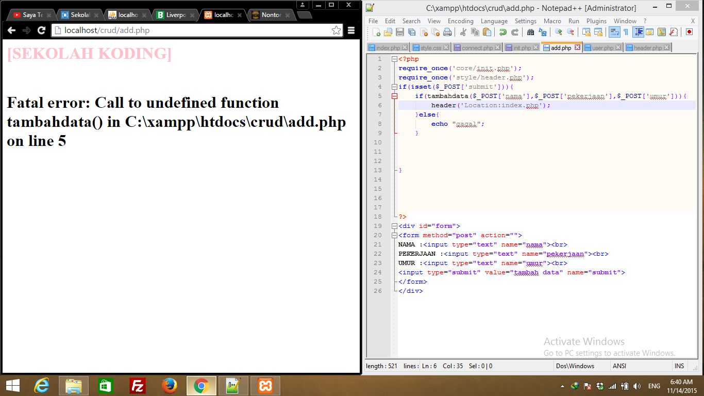Show hidden system tray icons arrow
The image size is (704, 396).
[x=562, y=386]
